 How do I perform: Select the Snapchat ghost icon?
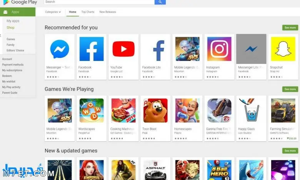[x=283, y=49]
